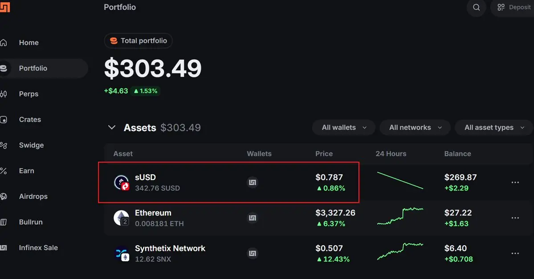This screenshot has width=534, height=279.
Task: Sort by the Balance column header
Action: point(457,154)
